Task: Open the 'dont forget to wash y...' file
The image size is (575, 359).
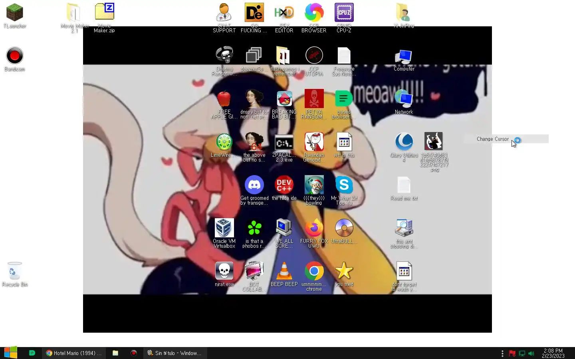Action: (404, 271)
